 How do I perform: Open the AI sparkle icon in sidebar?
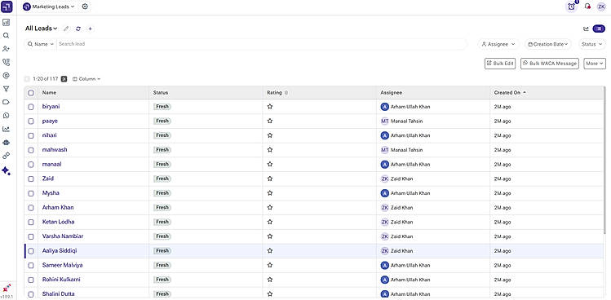click(x=6, y=170)
